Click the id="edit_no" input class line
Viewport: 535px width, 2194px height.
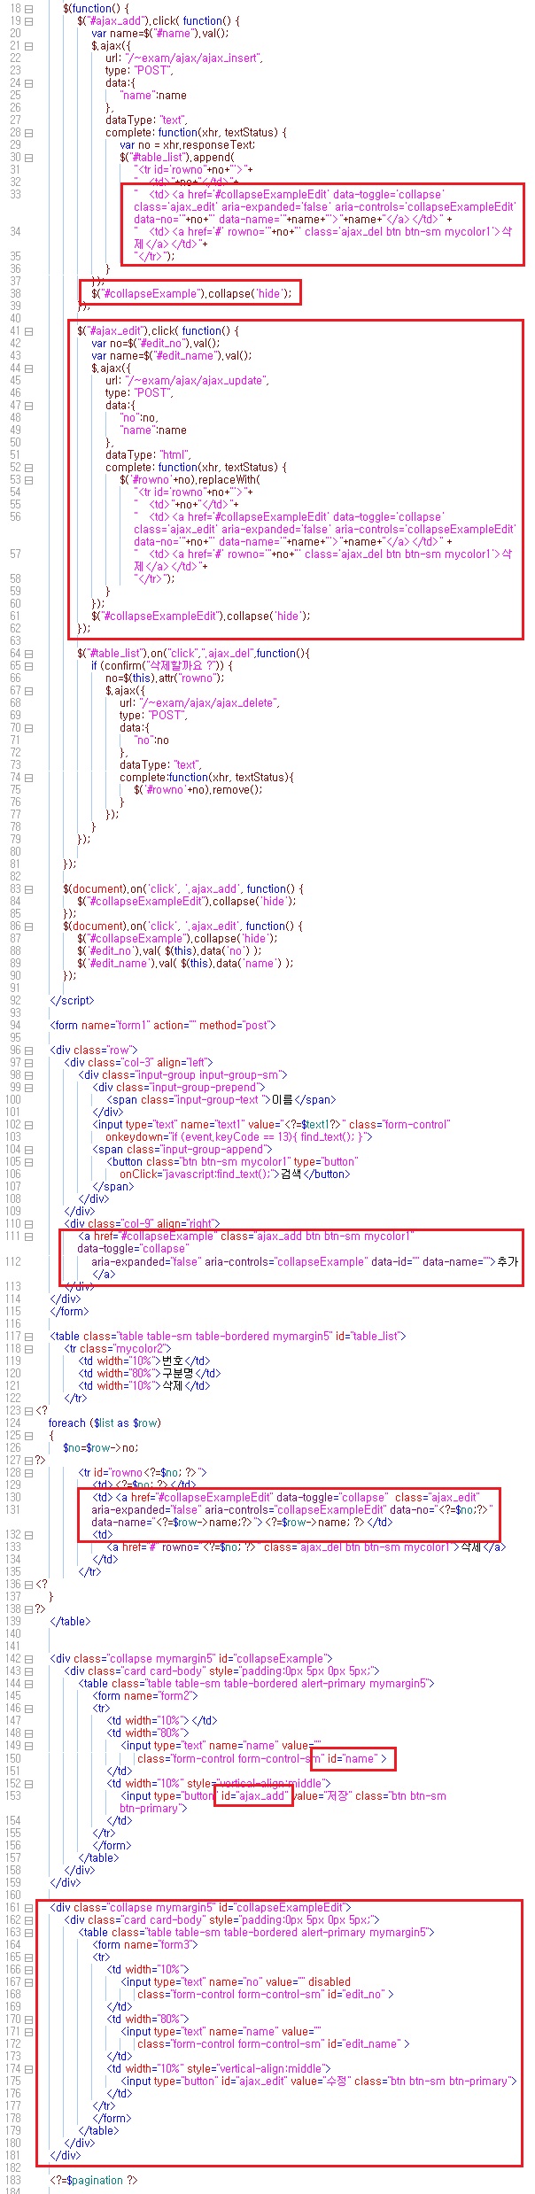tap(265, 1994)
